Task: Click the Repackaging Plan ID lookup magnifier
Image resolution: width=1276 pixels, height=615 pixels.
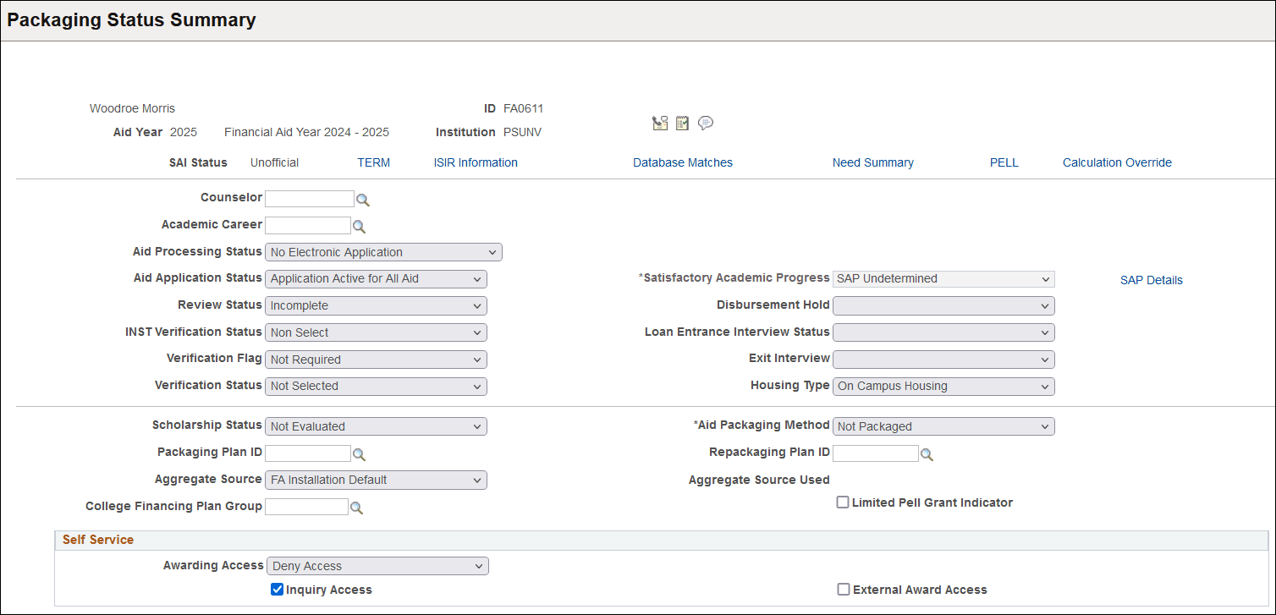Action: coord(927,454)
